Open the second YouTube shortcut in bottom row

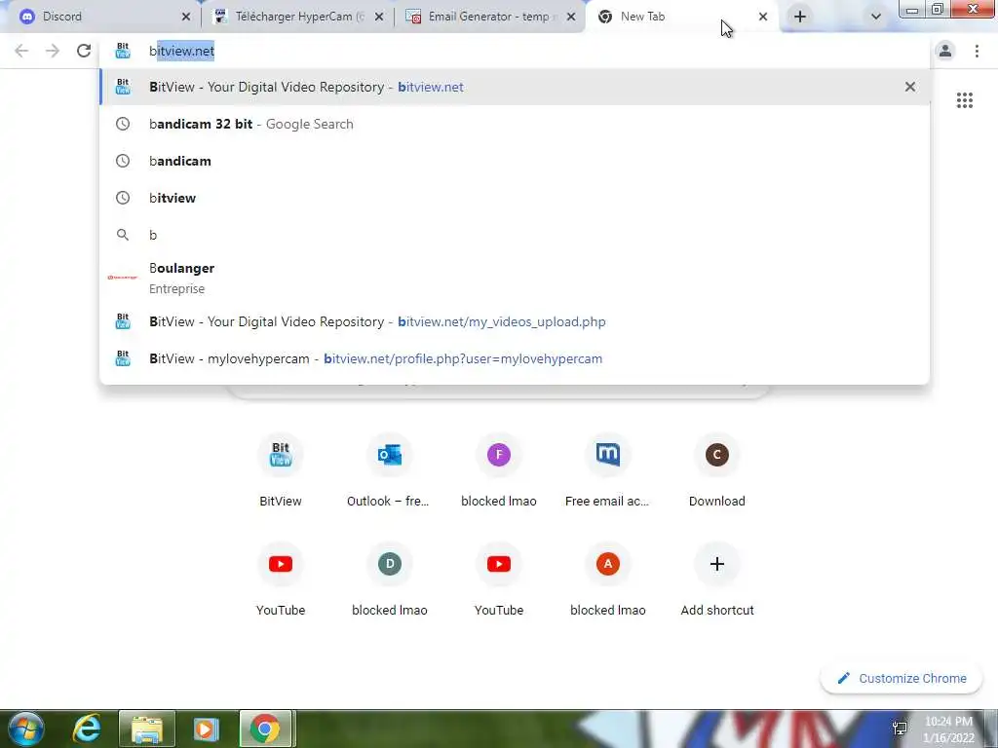tap(499, 579)
